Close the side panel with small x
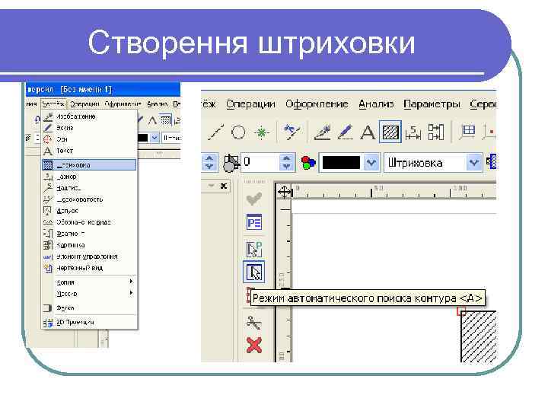The height and width of the screenshot is (411, 548). pyautogui.click(x=224, y=186)
